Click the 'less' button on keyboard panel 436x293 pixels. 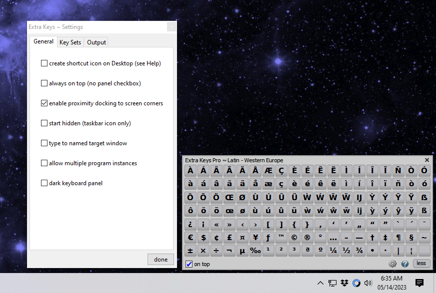tap(421, 264)
